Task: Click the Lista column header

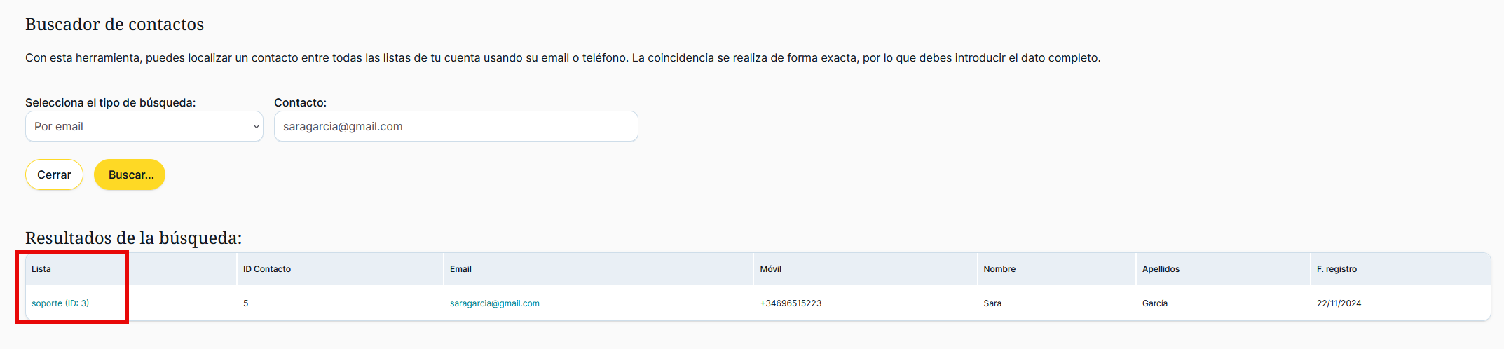Action: (x=41, y=269)
